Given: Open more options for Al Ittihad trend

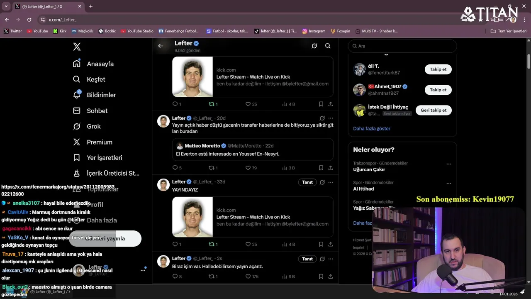Looking at the screenshot, I should tap(448, 183).
